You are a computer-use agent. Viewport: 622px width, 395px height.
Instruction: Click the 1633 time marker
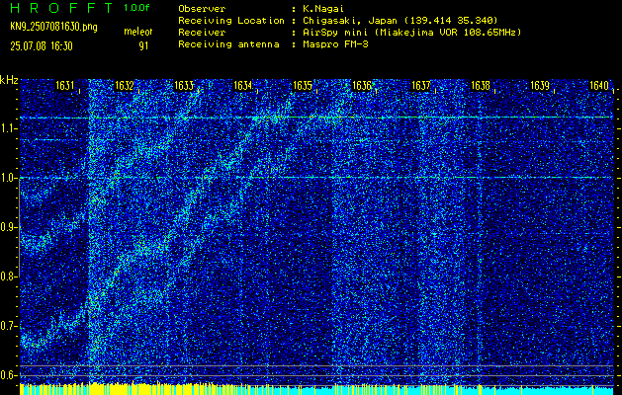coord(184,85)
